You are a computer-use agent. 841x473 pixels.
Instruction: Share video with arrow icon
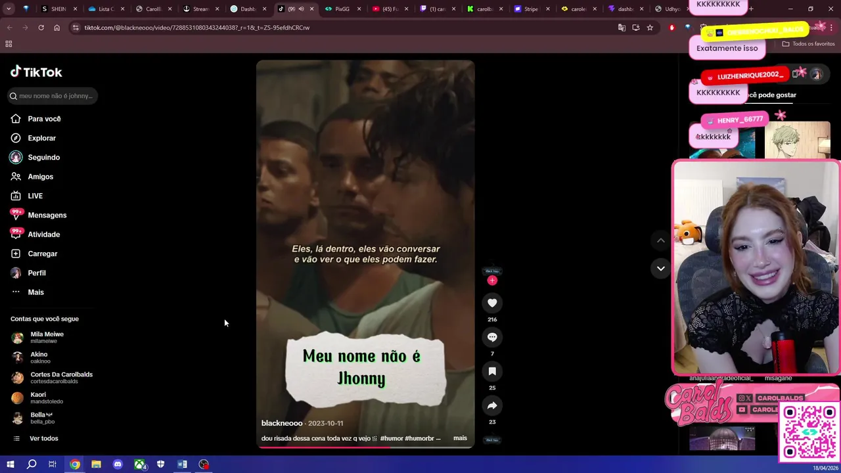click(x=492, y=405)
